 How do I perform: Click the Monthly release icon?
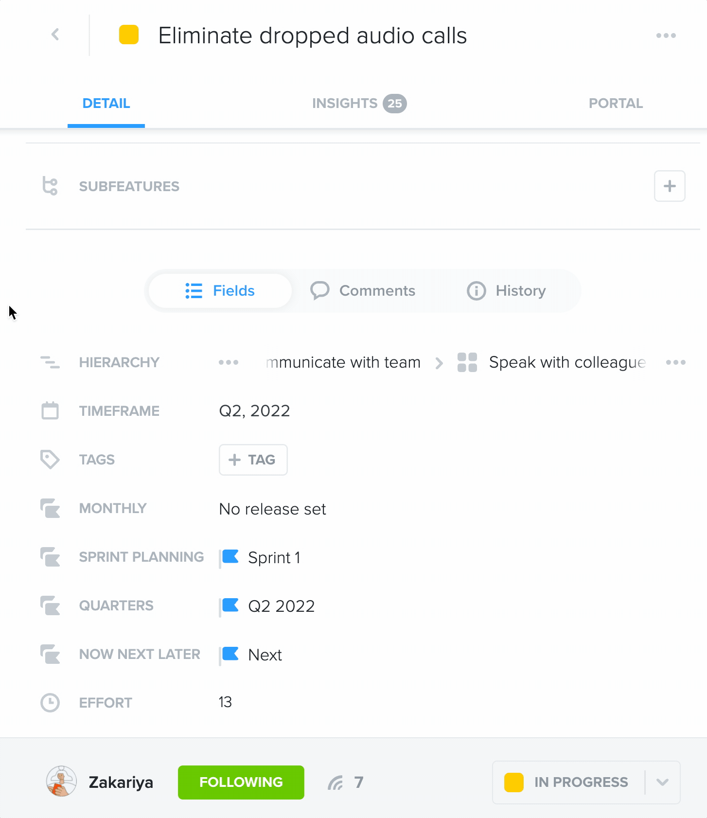[50, 508]
